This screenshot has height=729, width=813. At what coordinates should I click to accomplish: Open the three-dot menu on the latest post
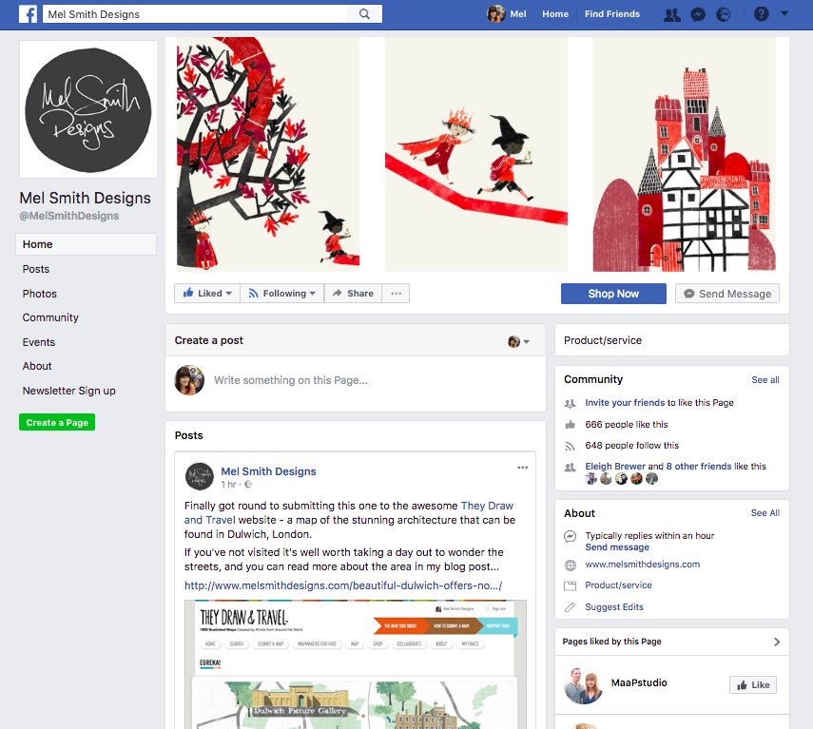(x=523, y=468)
